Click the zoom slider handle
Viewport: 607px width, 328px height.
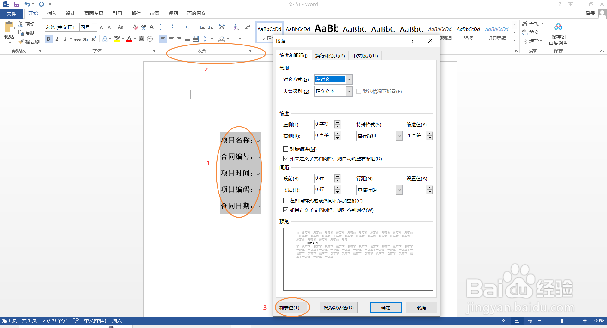click(562, 321)
